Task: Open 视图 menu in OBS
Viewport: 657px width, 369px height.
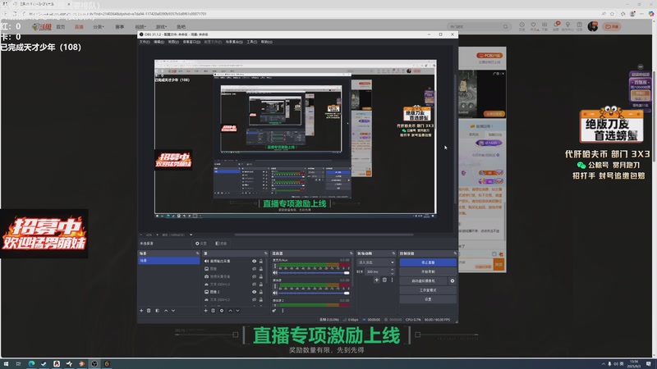Action: pos(173,42)
